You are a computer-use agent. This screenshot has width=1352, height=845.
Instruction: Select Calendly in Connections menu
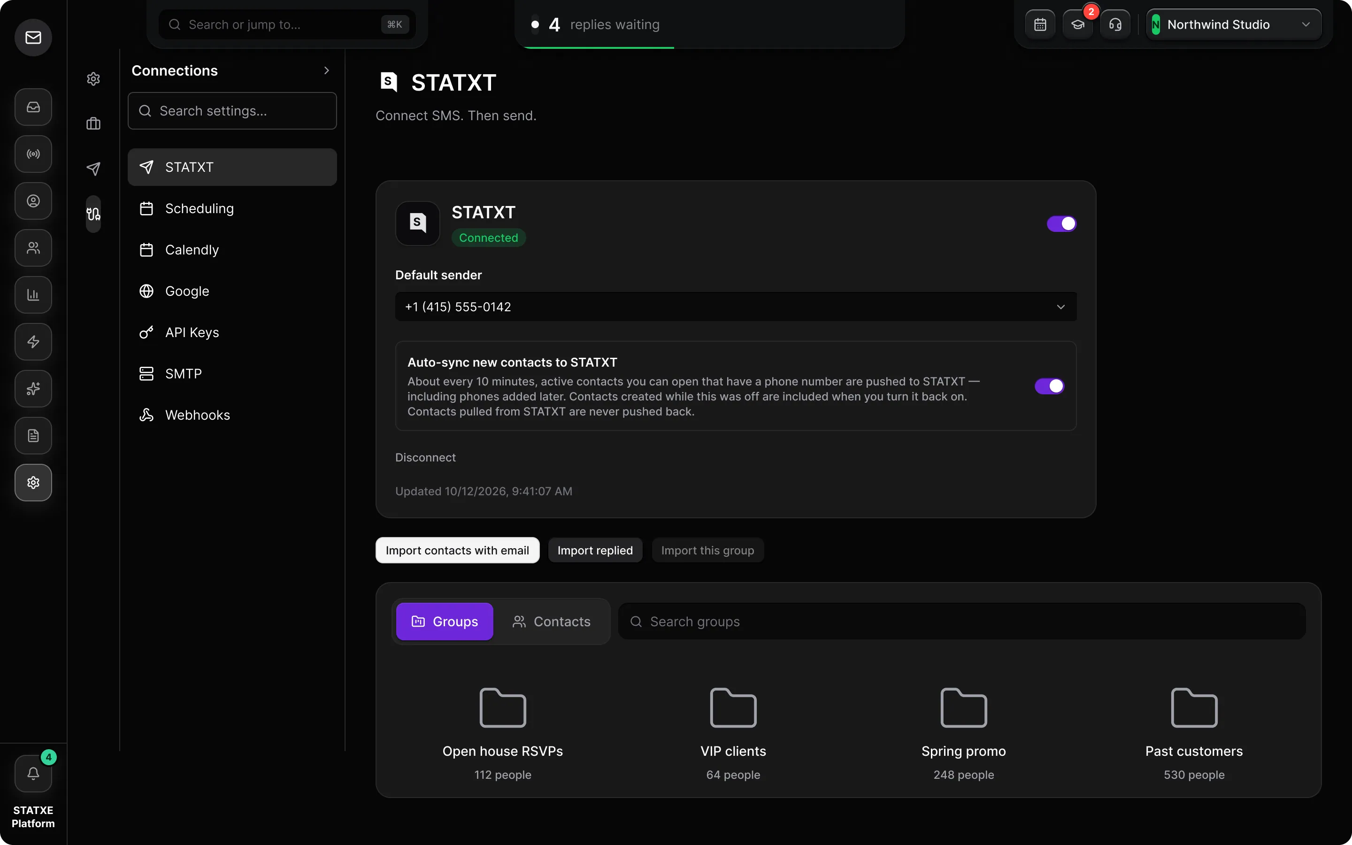[x=232, y=250]
